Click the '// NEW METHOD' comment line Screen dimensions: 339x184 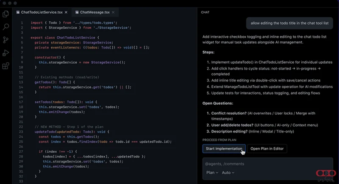coord(69,127)
